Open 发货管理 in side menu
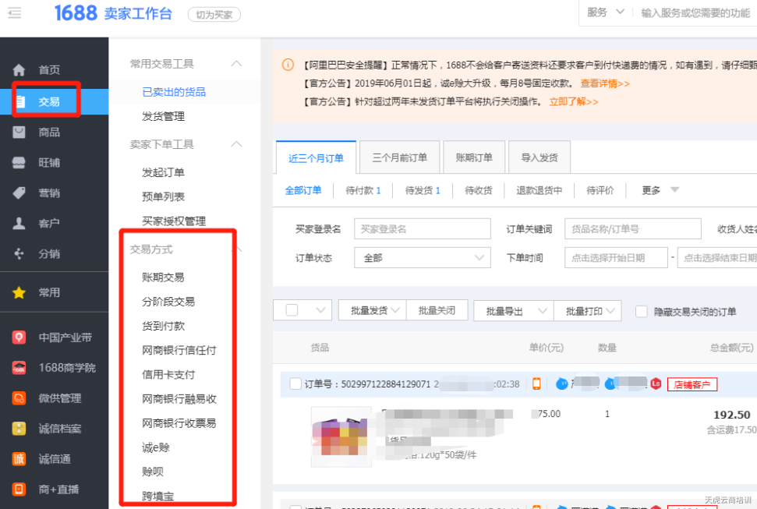 click(163, 116)
